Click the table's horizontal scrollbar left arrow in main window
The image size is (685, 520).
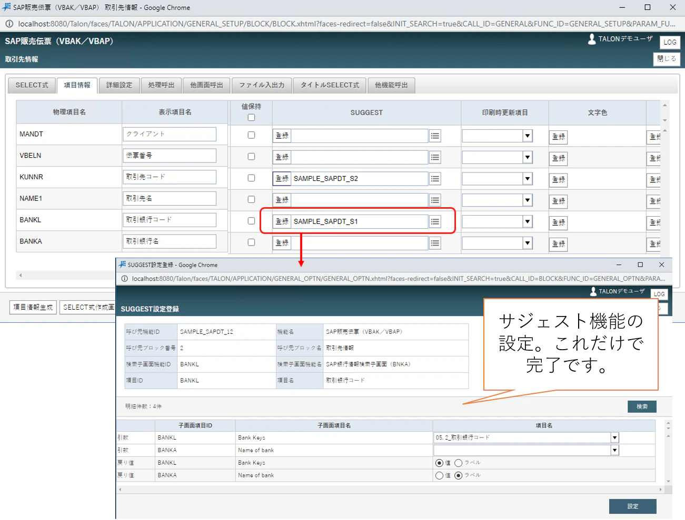pyautogui.click(x=21, y=275)
